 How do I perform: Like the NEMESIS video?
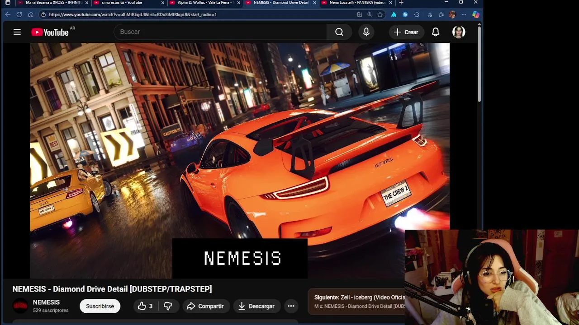pos(145,306)
